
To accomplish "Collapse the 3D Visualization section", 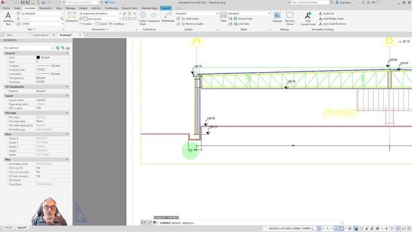I will click(x=67, y=86).
